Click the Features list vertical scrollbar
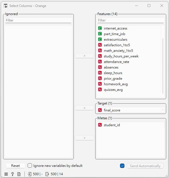 (x=163, y=65)
